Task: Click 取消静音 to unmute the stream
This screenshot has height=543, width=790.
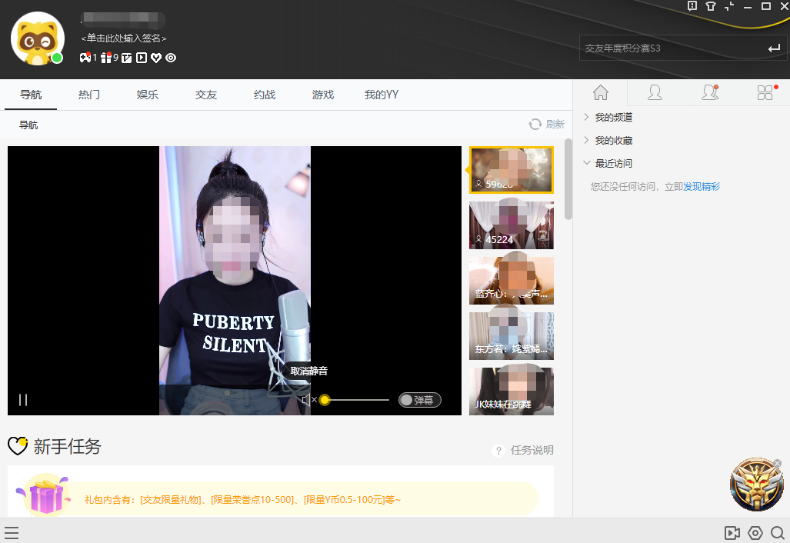Action: [310, 370]
